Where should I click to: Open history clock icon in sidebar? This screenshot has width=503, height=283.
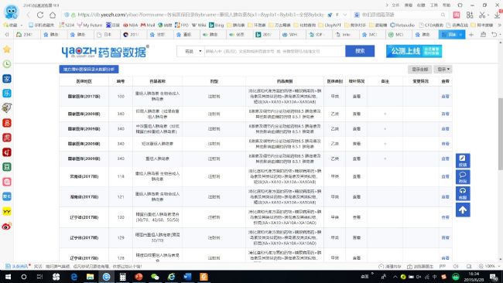tap(7, 63)
